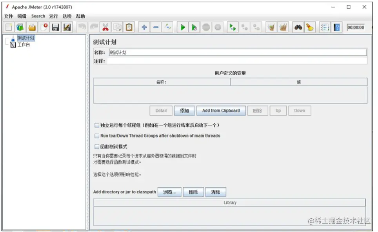Click the Close test plan icon

(x=44, y=27)
